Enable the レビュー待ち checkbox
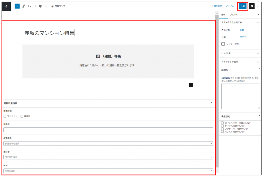 tap(223, 44)
